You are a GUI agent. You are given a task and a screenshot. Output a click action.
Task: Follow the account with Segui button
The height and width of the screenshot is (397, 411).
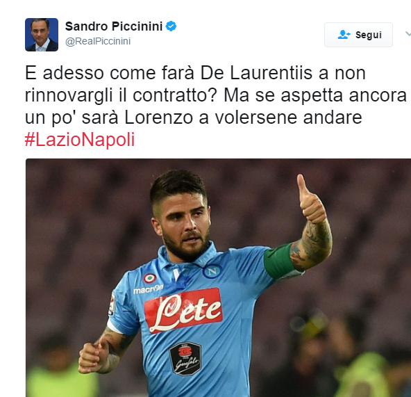358,35
